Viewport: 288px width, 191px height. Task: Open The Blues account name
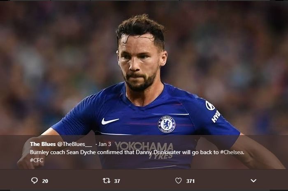42,144
